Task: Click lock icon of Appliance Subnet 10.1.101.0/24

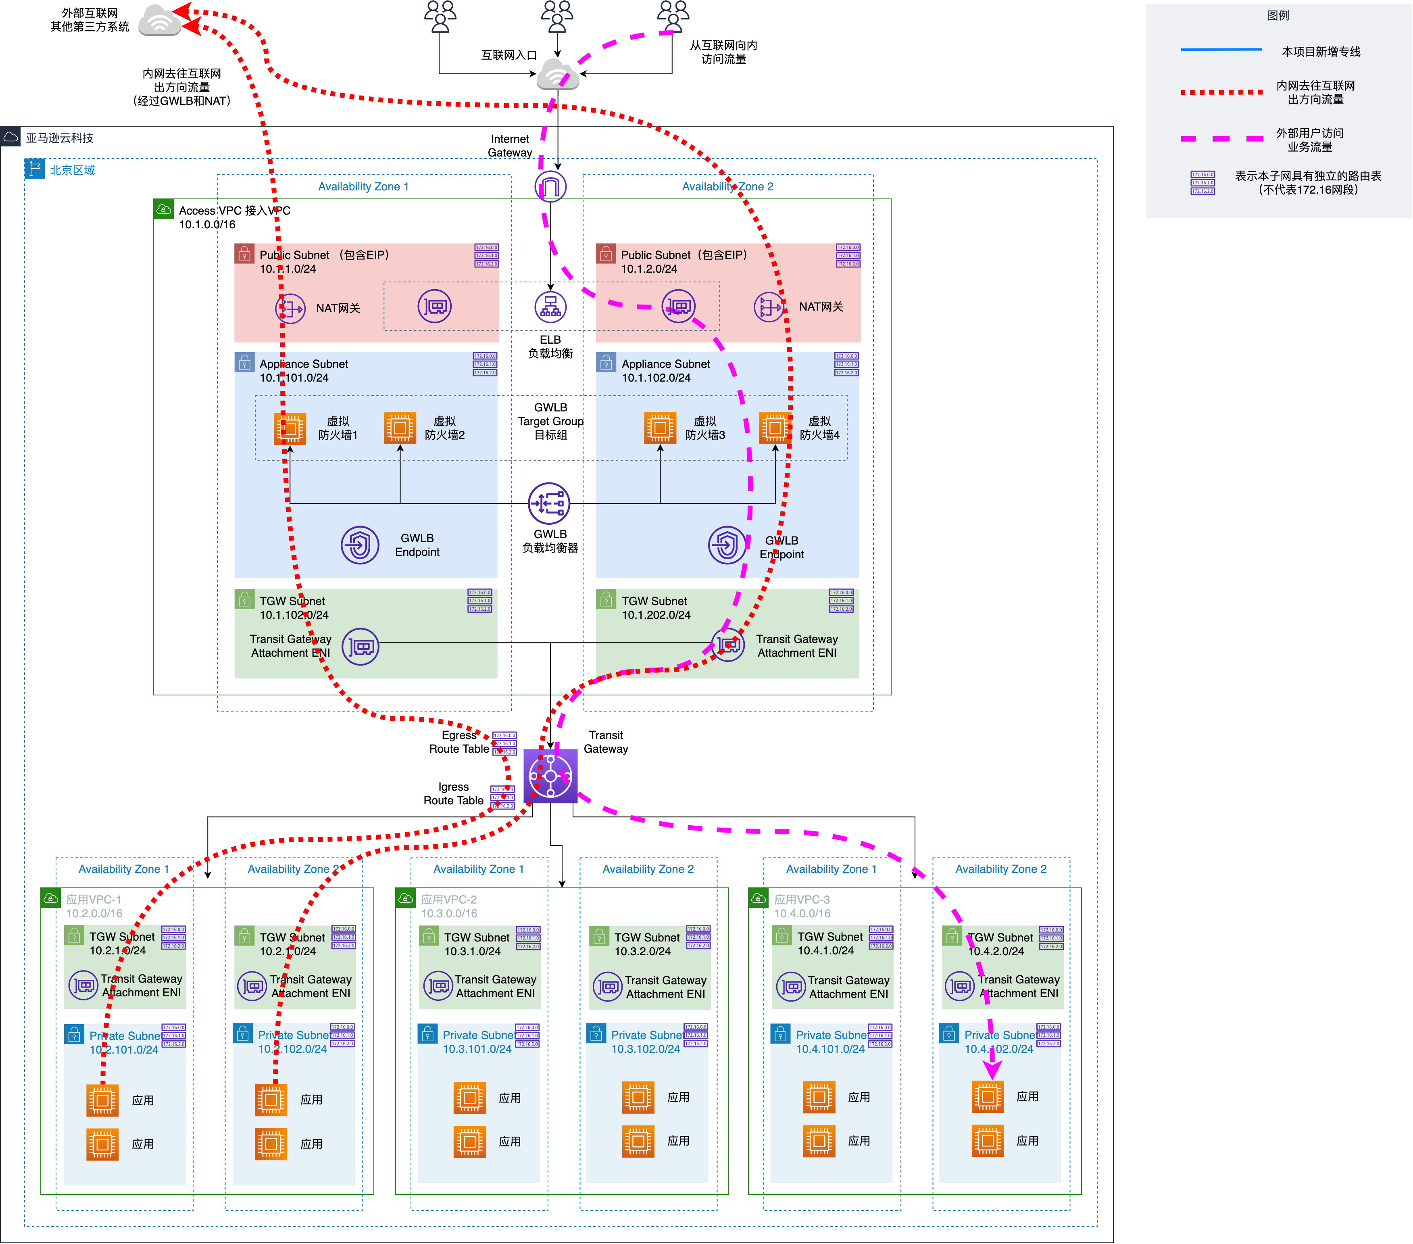Action: (x=244, y=362)
